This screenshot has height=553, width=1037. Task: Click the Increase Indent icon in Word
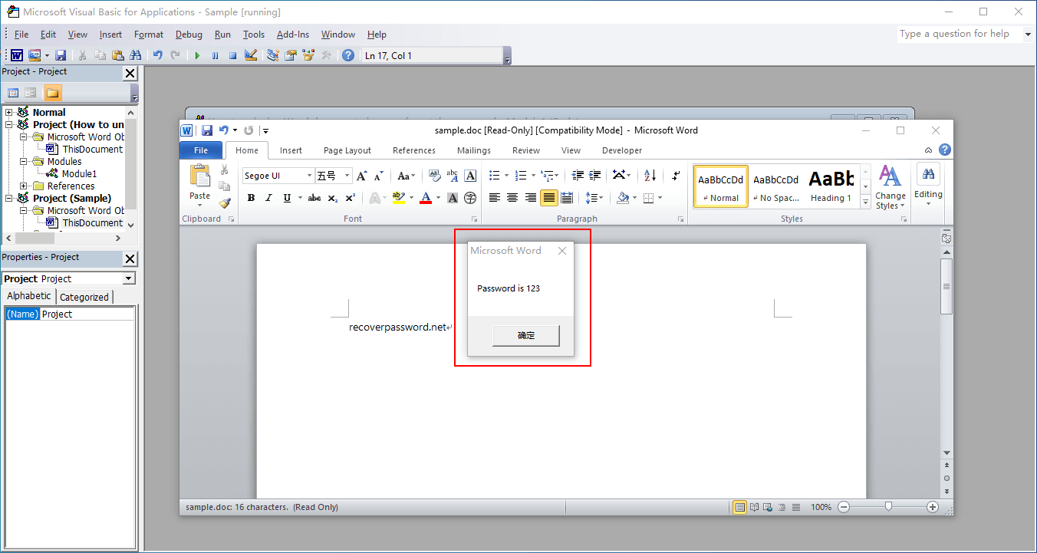point(595,176)
